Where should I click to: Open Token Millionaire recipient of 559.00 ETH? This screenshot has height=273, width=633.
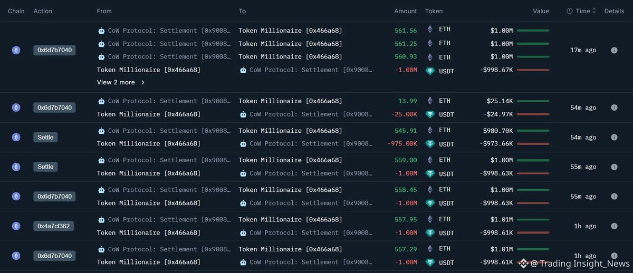290,160
